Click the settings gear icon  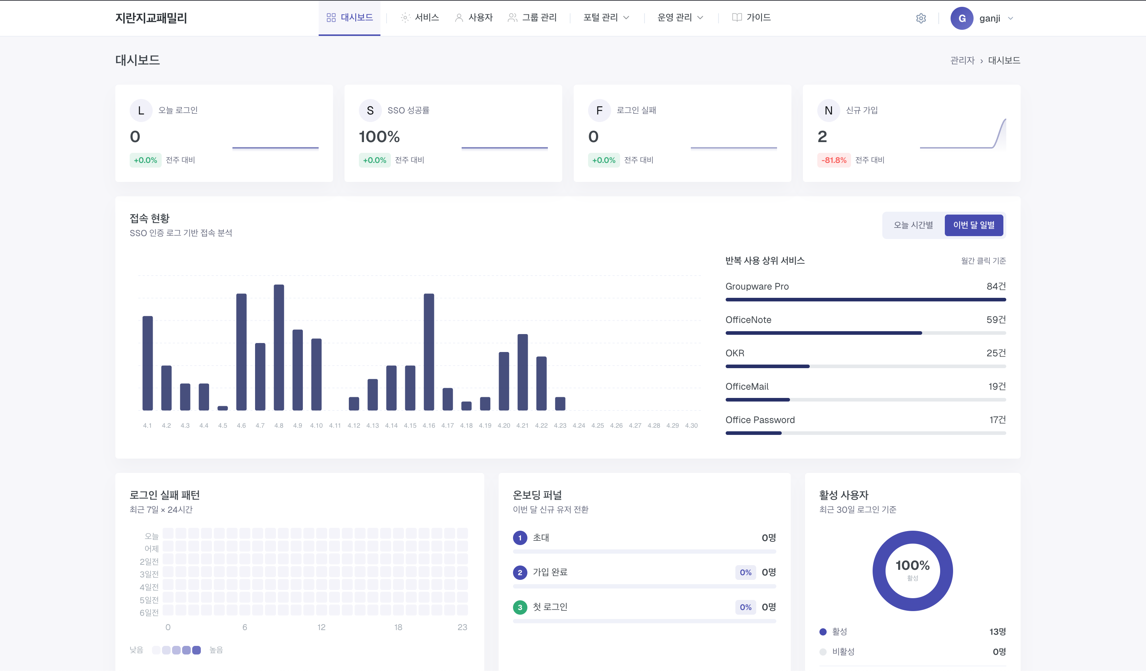click(921, 18)
